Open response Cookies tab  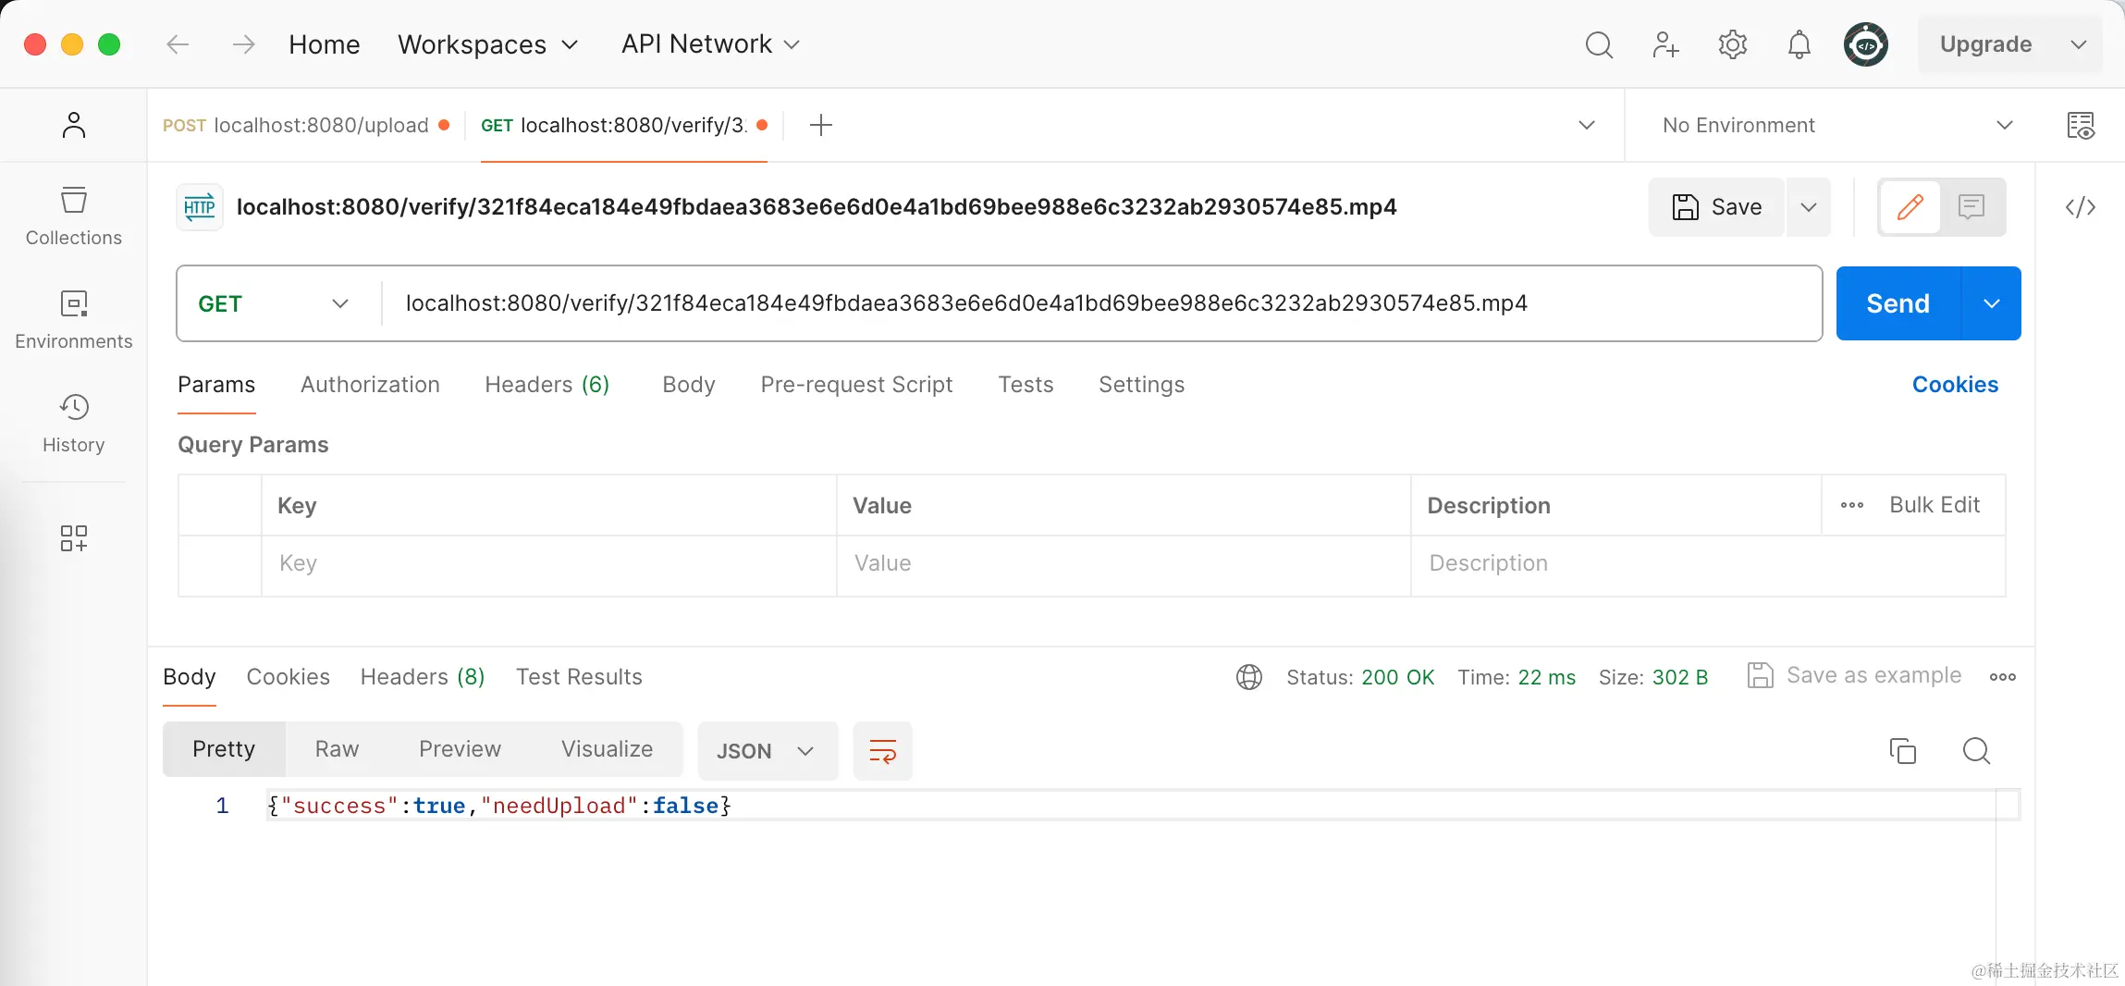[288, 677]
